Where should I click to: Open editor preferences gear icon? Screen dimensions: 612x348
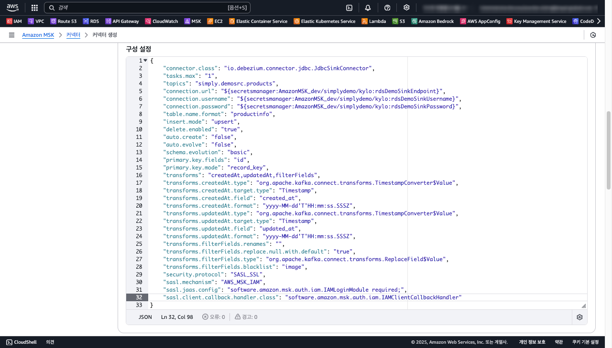[x=579, y=317]
